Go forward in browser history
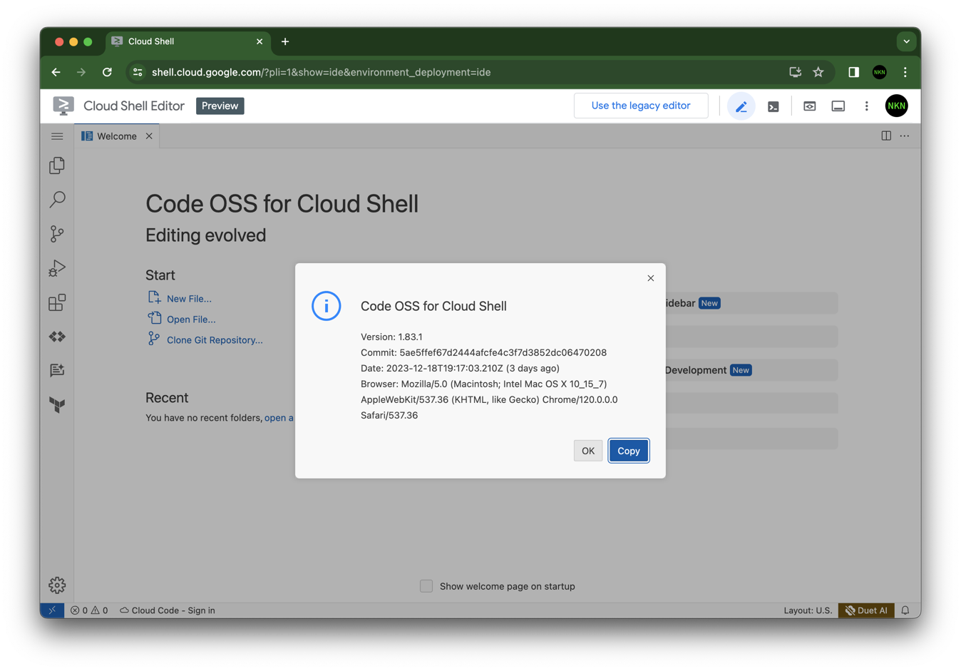Viewport: 961px width, 671px height. [x=81, y=72]
